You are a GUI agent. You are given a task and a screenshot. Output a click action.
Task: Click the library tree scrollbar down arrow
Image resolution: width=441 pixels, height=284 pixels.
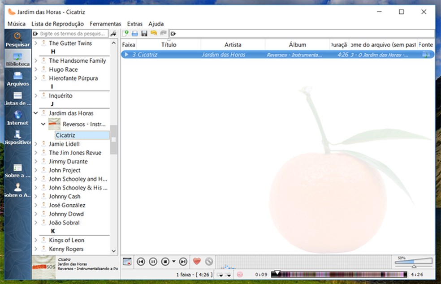pos(114,251)
